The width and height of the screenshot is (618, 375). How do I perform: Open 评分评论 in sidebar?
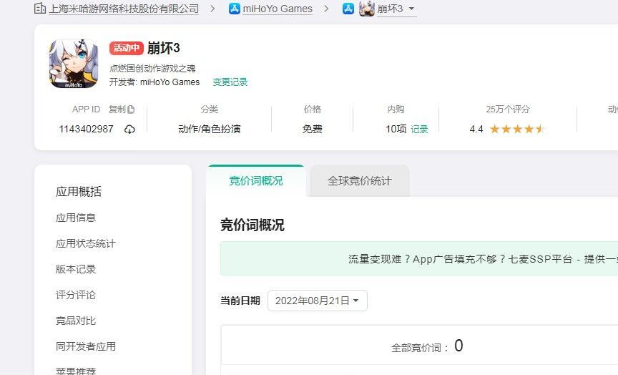coord(76,295)
